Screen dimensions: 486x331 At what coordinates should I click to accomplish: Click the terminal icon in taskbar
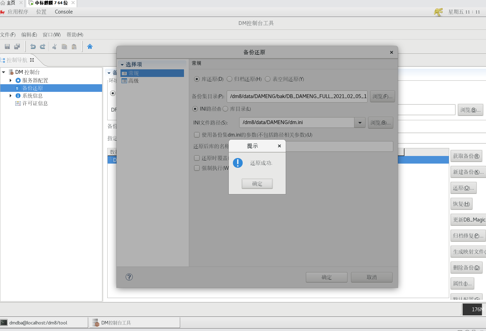[4, 323]
